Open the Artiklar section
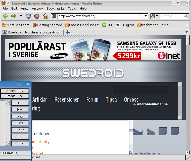The width and height of the screenshot is (191, 161). tap(40, 100)
